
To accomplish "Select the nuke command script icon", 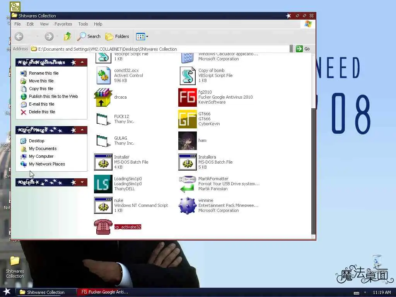I will 103,206.
